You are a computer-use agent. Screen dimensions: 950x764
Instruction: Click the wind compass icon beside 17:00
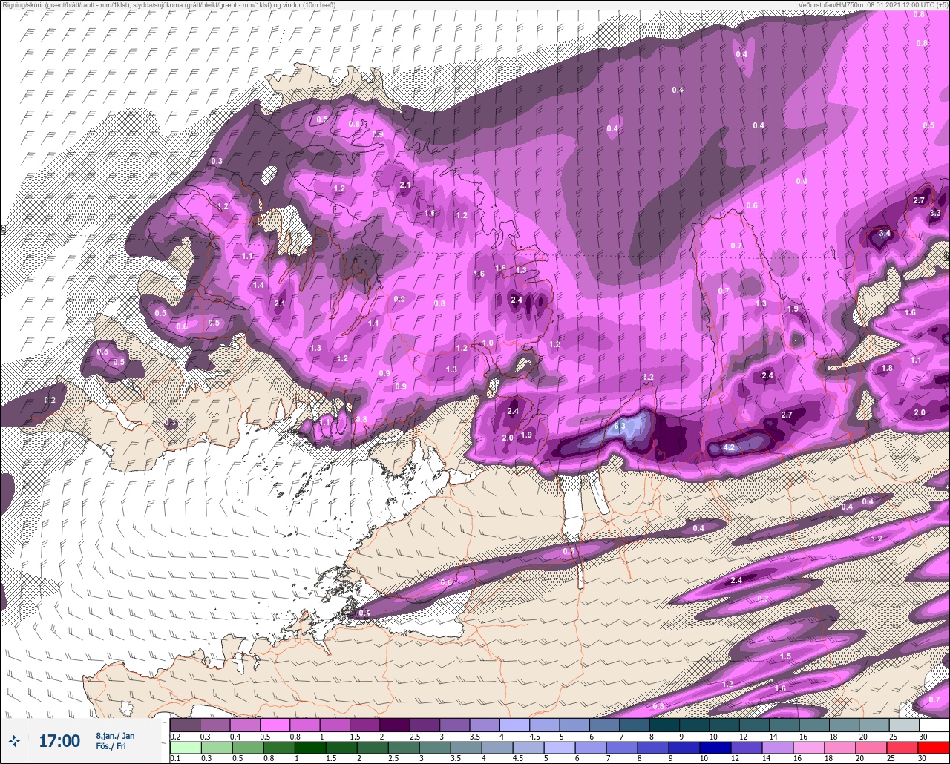click(15, 740)
